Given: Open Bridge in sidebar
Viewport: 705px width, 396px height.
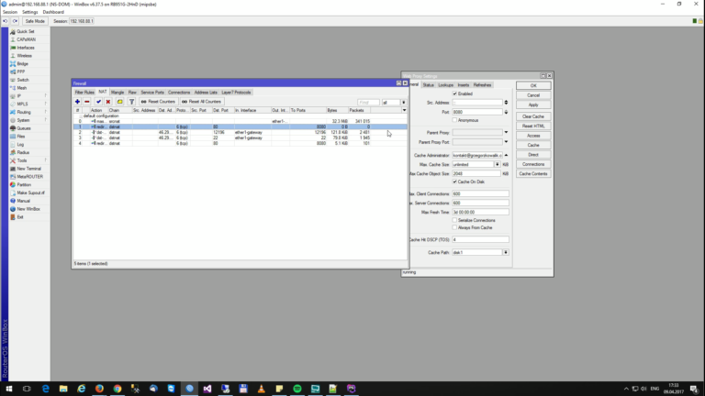Looking at the screenshot, I should coord(22,64).
